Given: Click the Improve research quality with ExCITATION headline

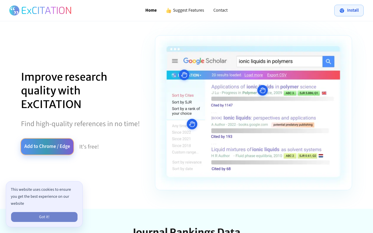Looking at the screenshot, I should pos(64,91).
